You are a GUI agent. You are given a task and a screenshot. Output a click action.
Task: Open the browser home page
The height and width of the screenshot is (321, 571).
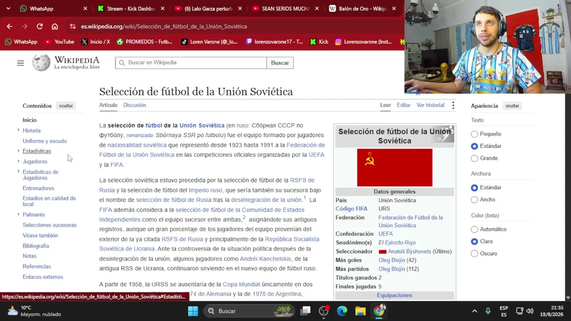coord(55,26)
